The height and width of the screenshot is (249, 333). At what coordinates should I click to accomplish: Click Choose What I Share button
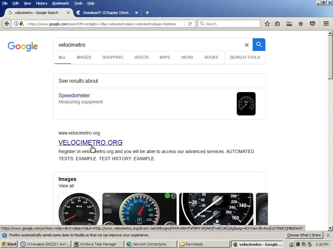304,235
